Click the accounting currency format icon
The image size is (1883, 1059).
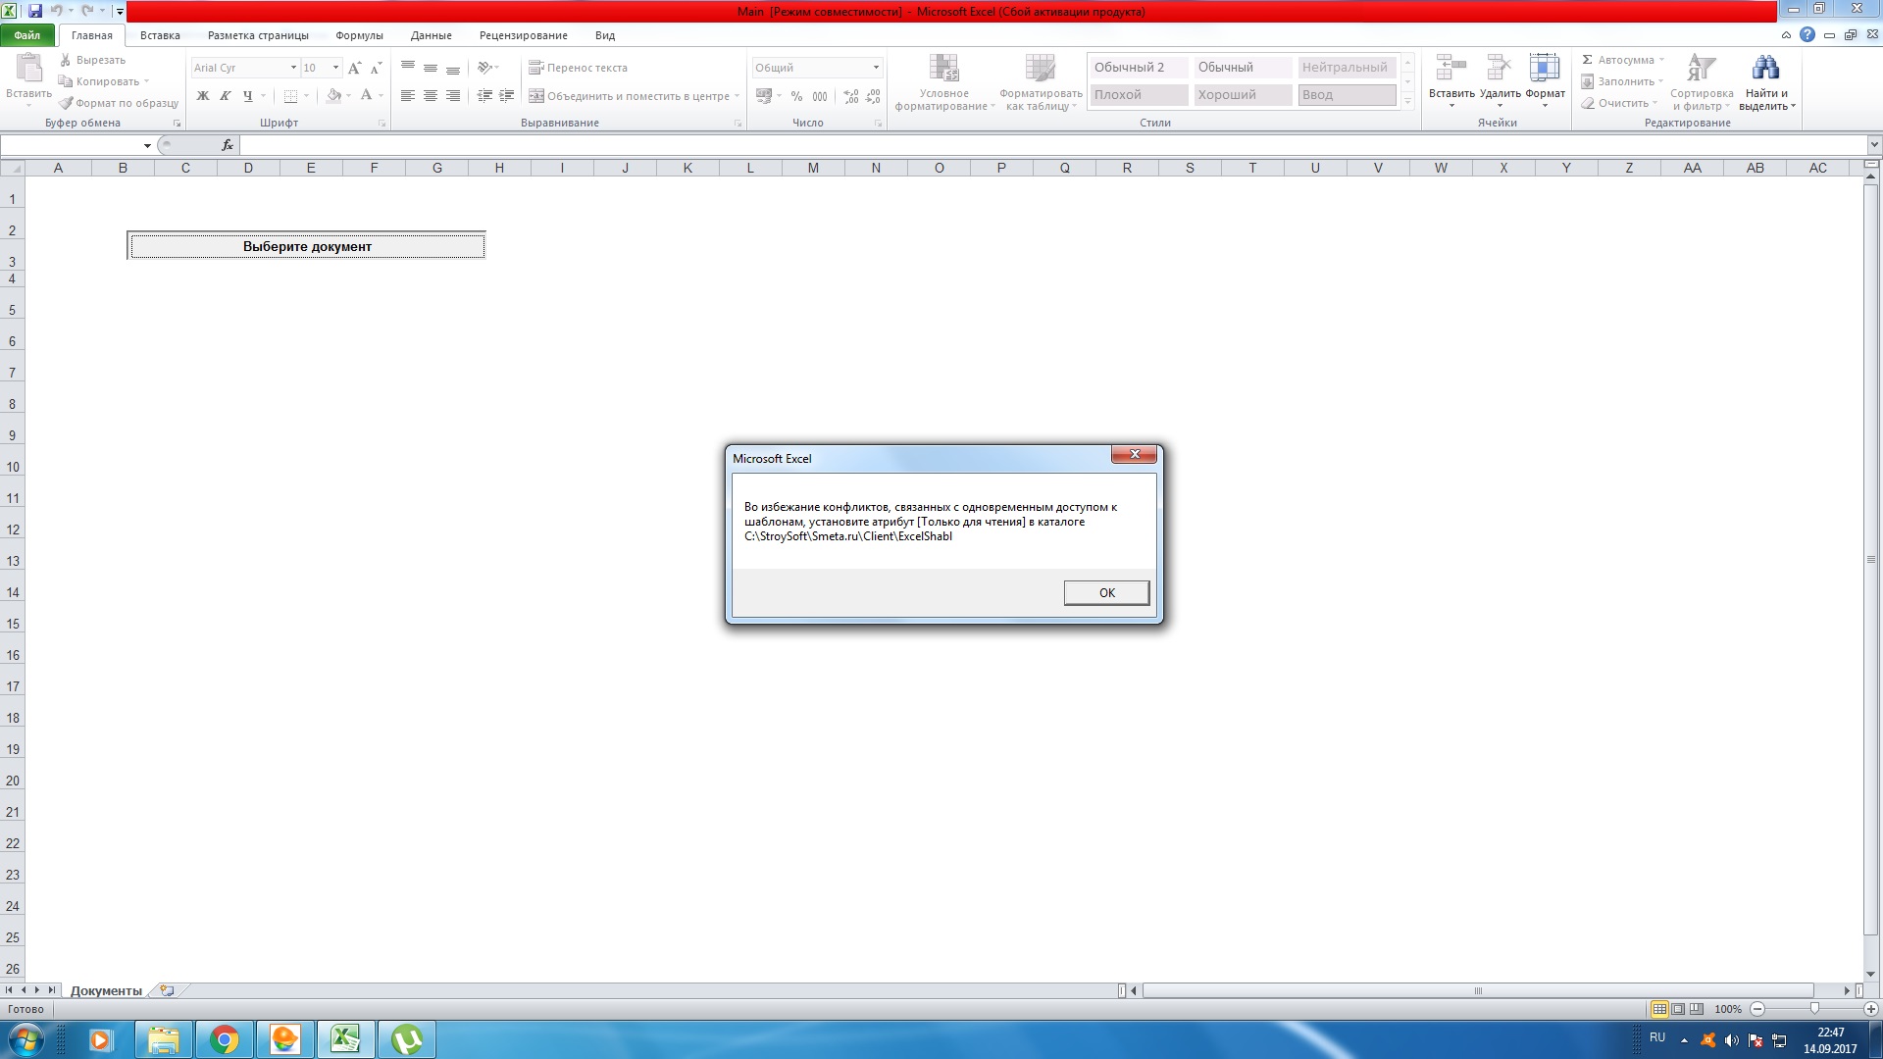click(x=764, y=96)
